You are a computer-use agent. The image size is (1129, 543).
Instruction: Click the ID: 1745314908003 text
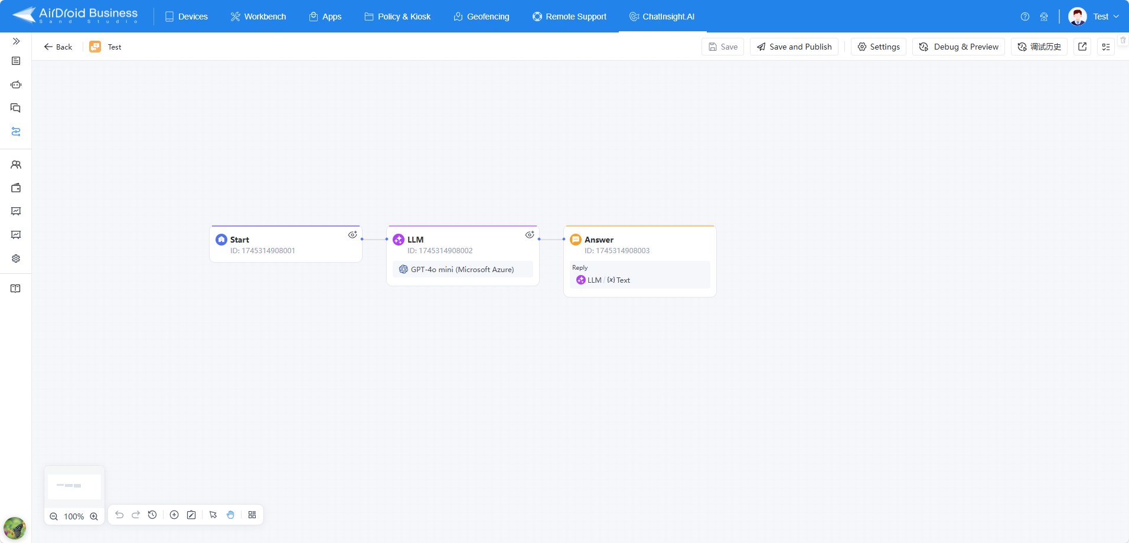617,251
